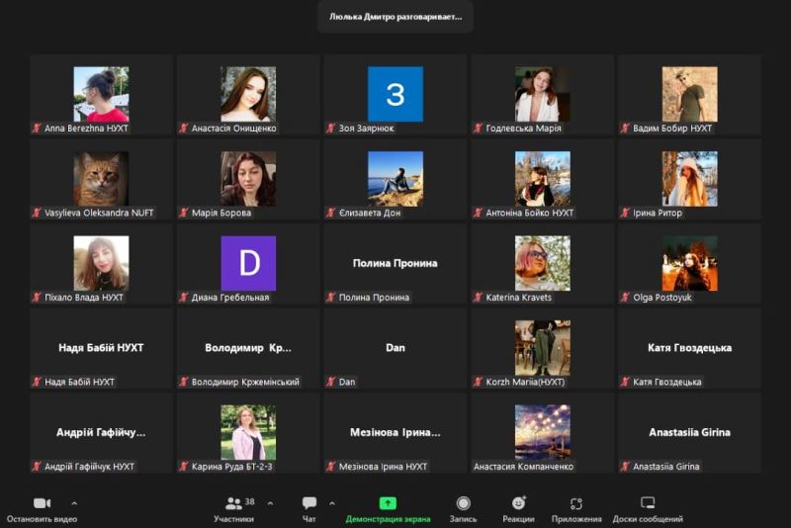The width and height of the screenshot is (791, 528).
Task: Click the muted mic icon of Anna Berezhna
Action: tap(37, 129)
